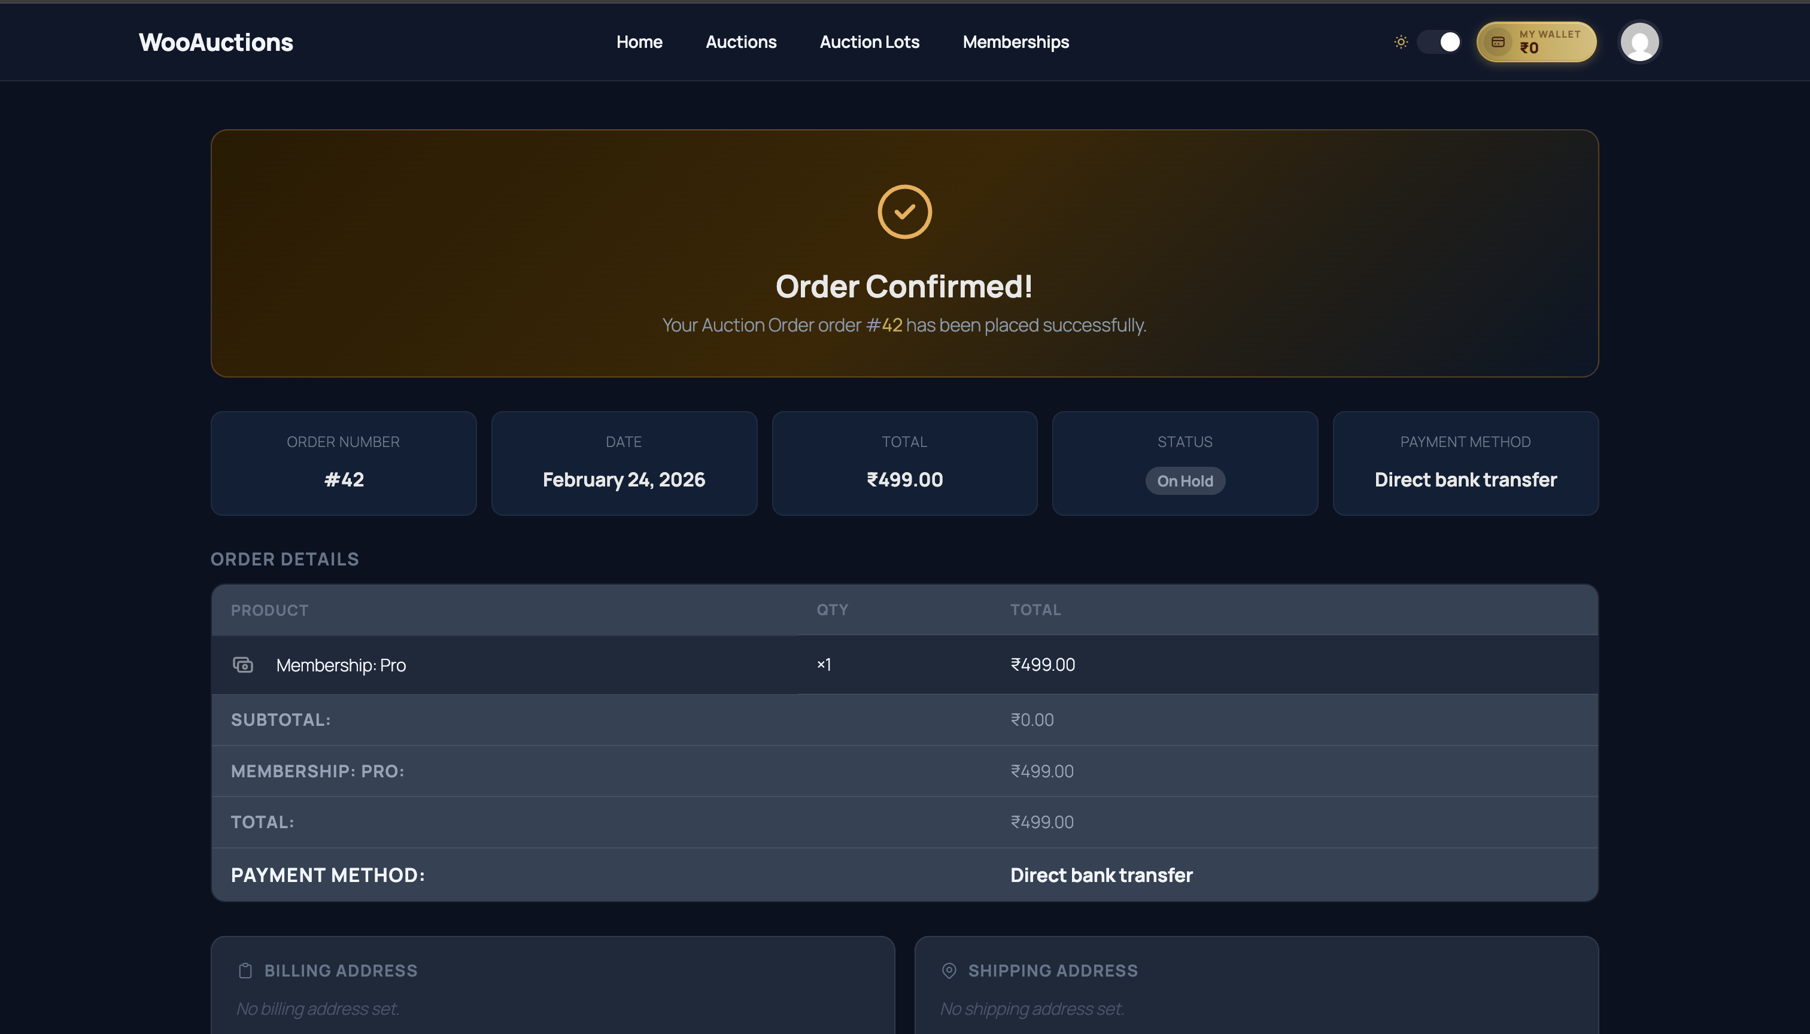
Task: Click the clipboard icon next to Billing Address
Action: coord(244,970)
